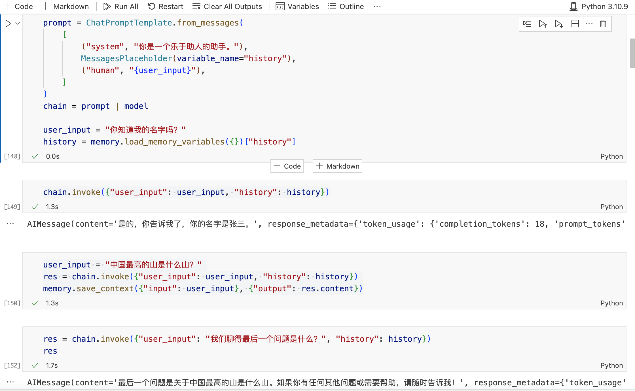This screenshot has width=635, height=391.
Task: Click Run by Line icon in cell toolbar
Action: tap(527, 24)
